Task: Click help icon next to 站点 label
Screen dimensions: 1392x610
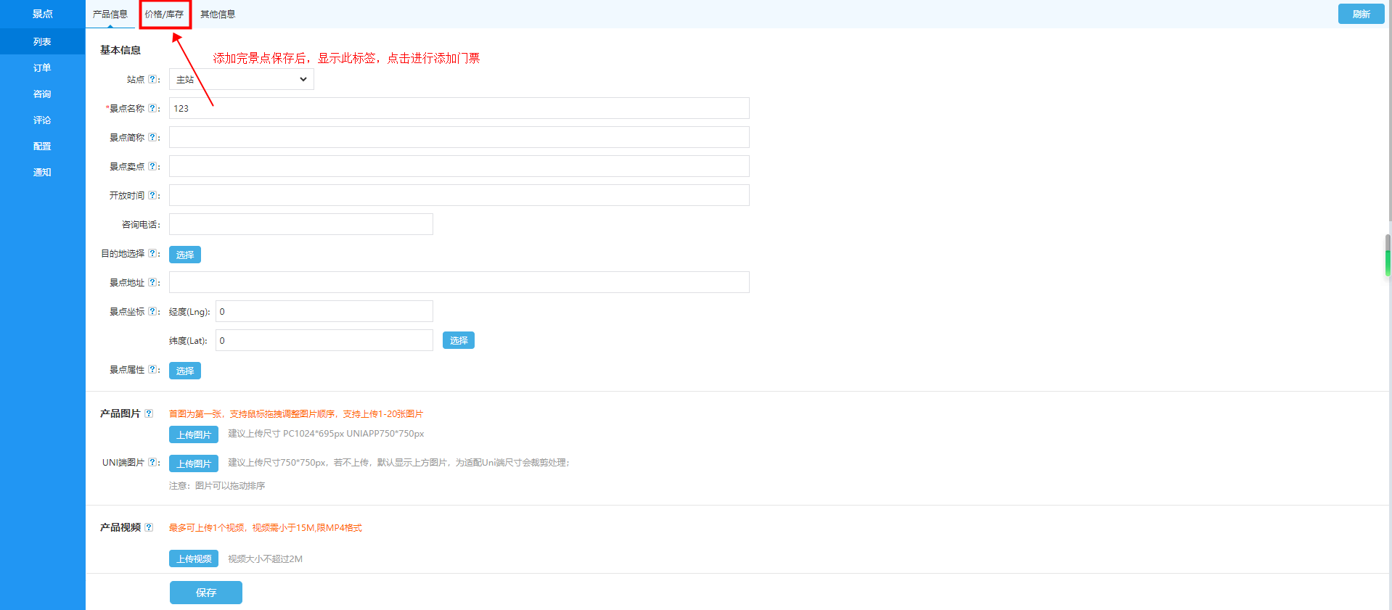Action: click(x=152, y=79)
